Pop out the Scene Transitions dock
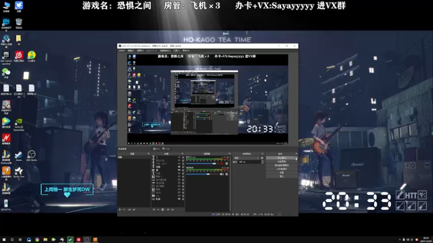This screenshot has width=433, height=243. pyautogui.click(x=263, y=153)
